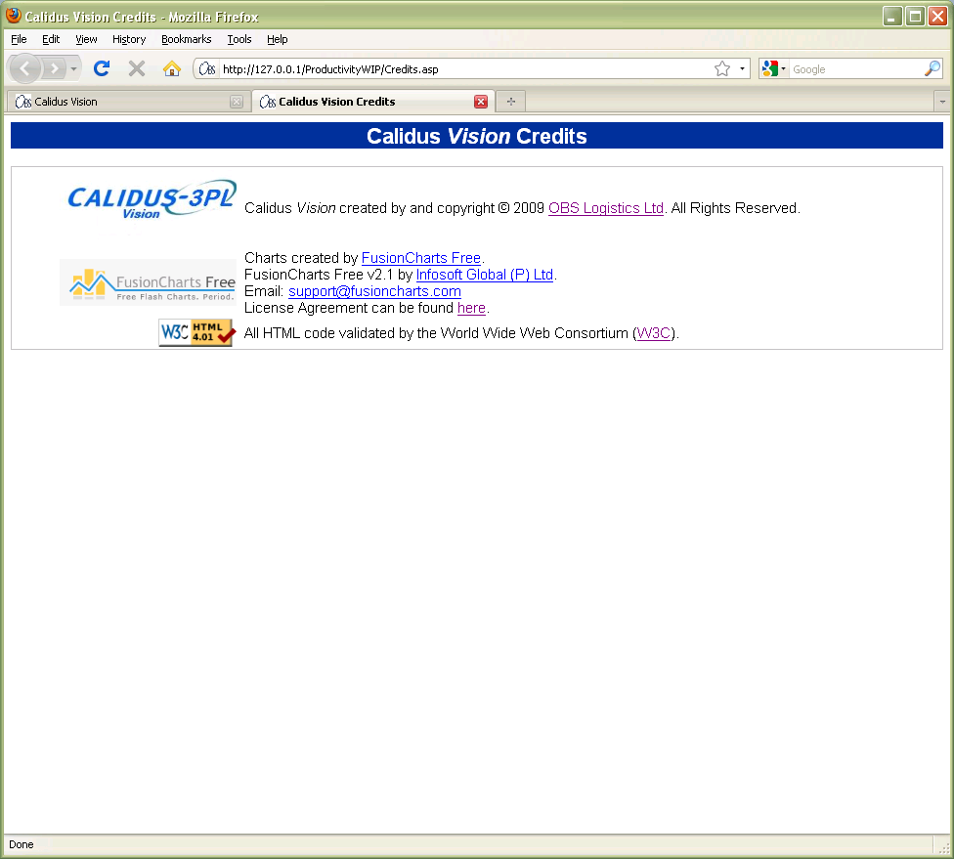Click the Done status bar text
Viewport: 954px width, 859px height.
[x=22, y=844]
